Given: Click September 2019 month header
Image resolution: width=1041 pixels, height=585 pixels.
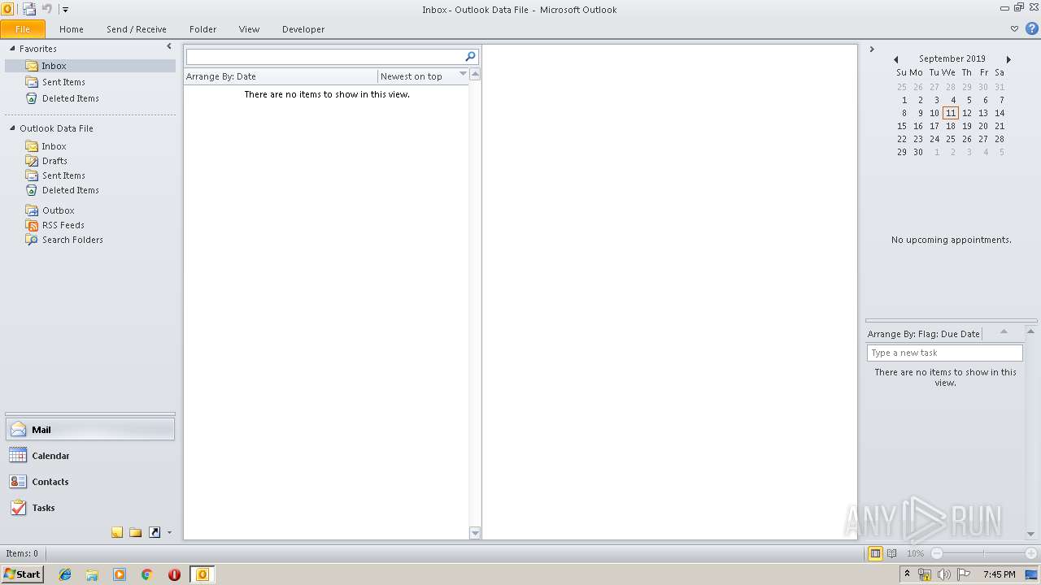Looking at the screenshot, I should tap(952, 58).
